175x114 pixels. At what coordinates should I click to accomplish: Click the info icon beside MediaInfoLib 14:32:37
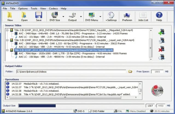(x=8, y=84)
